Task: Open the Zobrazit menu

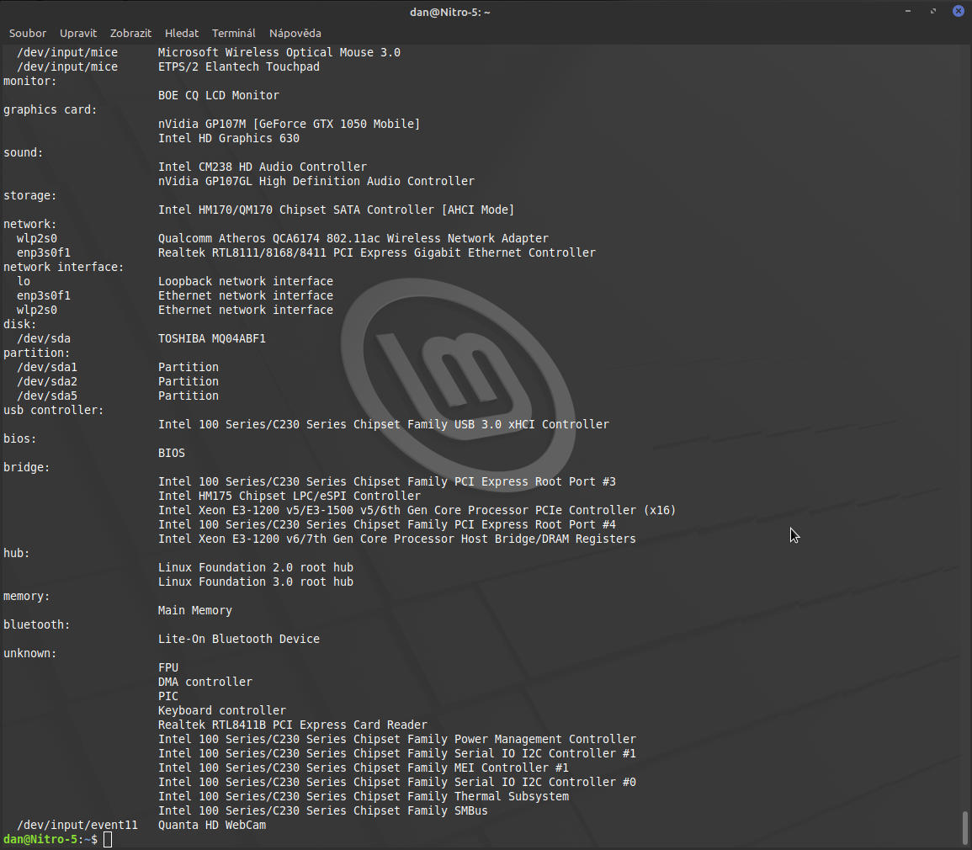Action: click(130, 33)
